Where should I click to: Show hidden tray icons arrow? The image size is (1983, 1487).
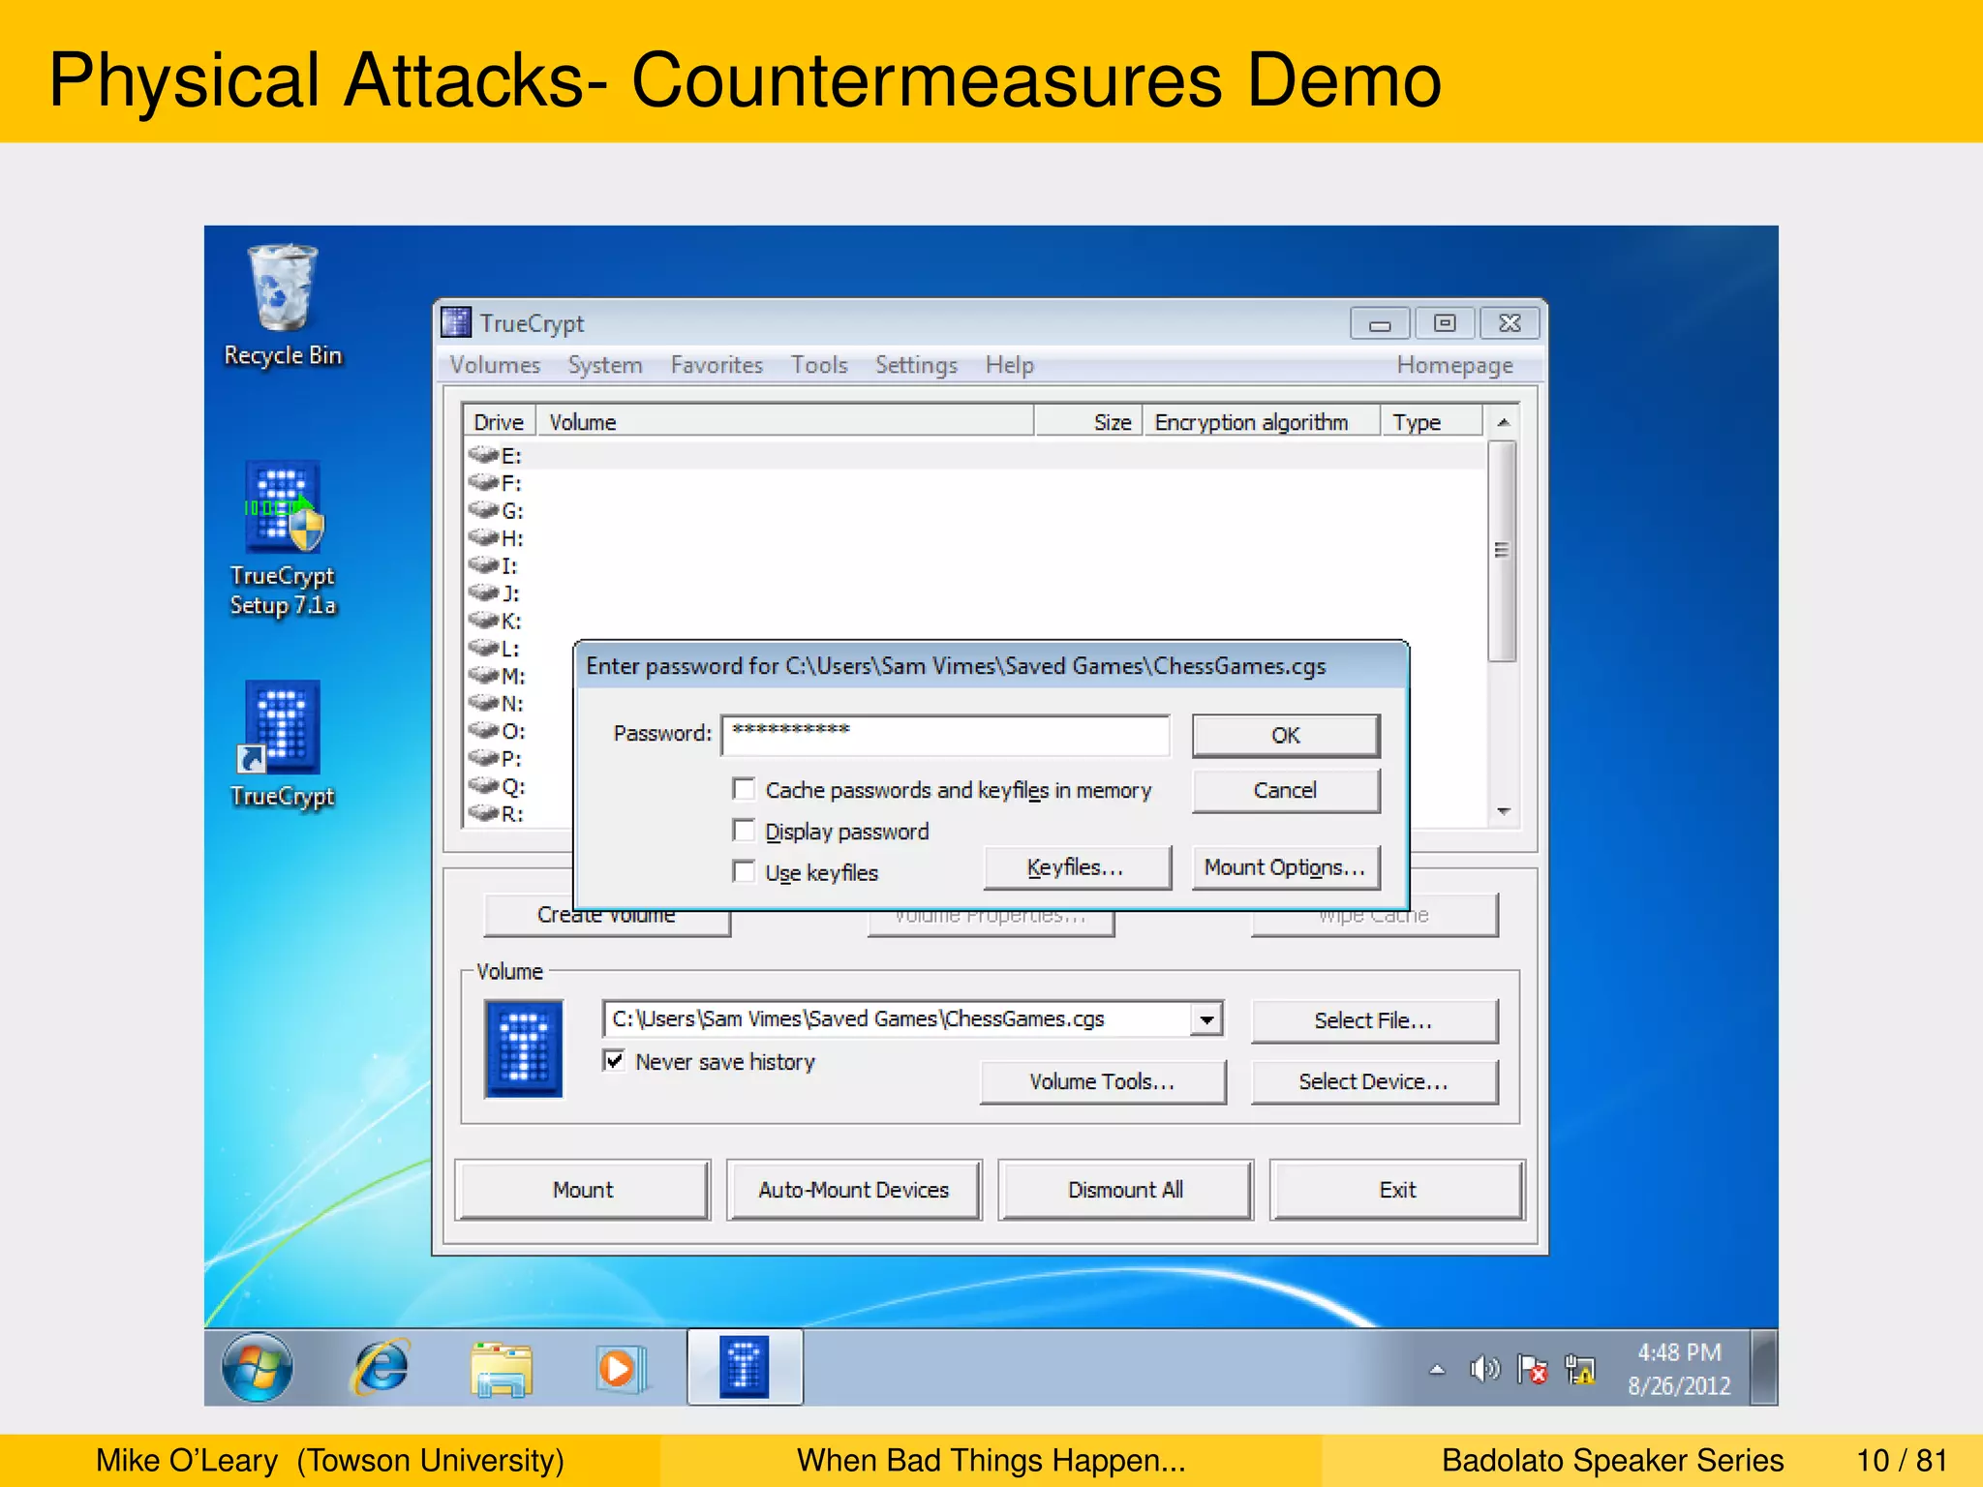point(1437,1370)
